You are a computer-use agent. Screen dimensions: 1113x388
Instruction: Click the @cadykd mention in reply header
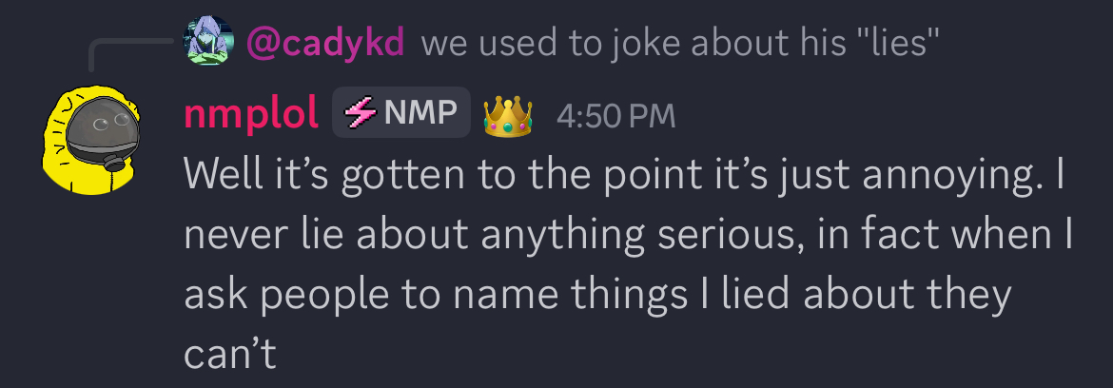point(325,43)
